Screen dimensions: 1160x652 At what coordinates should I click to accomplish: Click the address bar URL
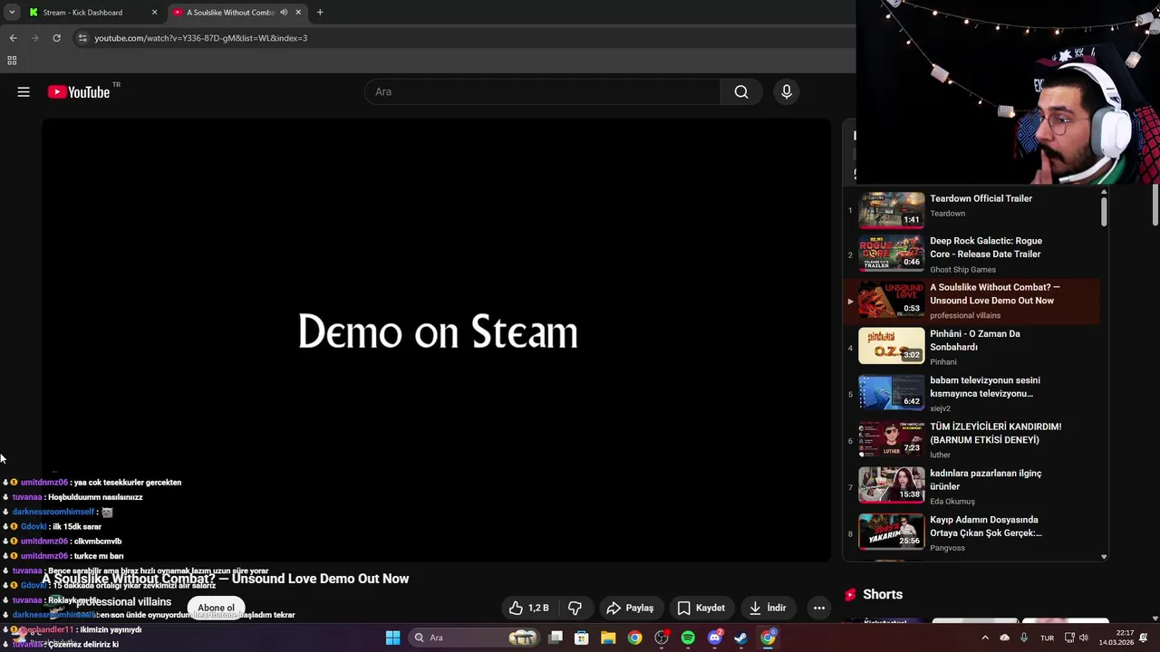[x=201, y=38]
